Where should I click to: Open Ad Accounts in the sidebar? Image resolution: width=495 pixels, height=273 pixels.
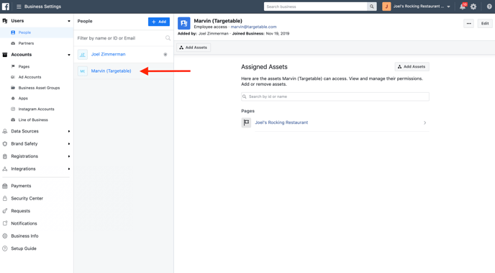click(29, 77)
